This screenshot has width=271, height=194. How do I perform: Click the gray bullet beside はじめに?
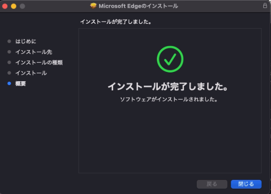[9, 41]
